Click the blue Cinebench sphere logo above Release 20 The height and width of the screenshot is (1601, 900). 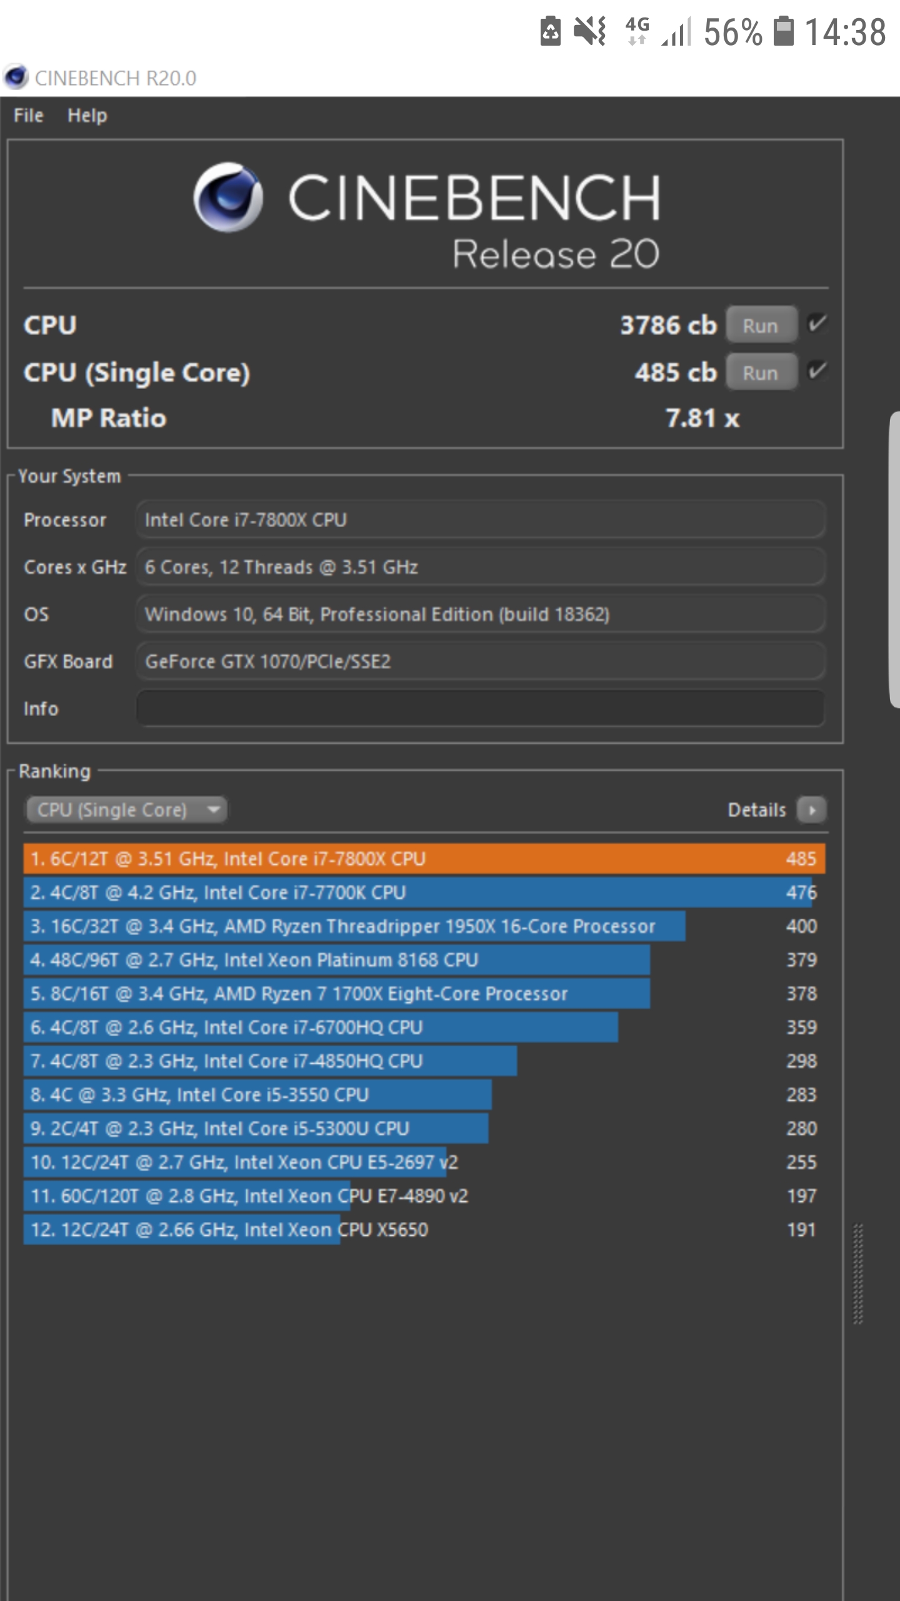228,199
